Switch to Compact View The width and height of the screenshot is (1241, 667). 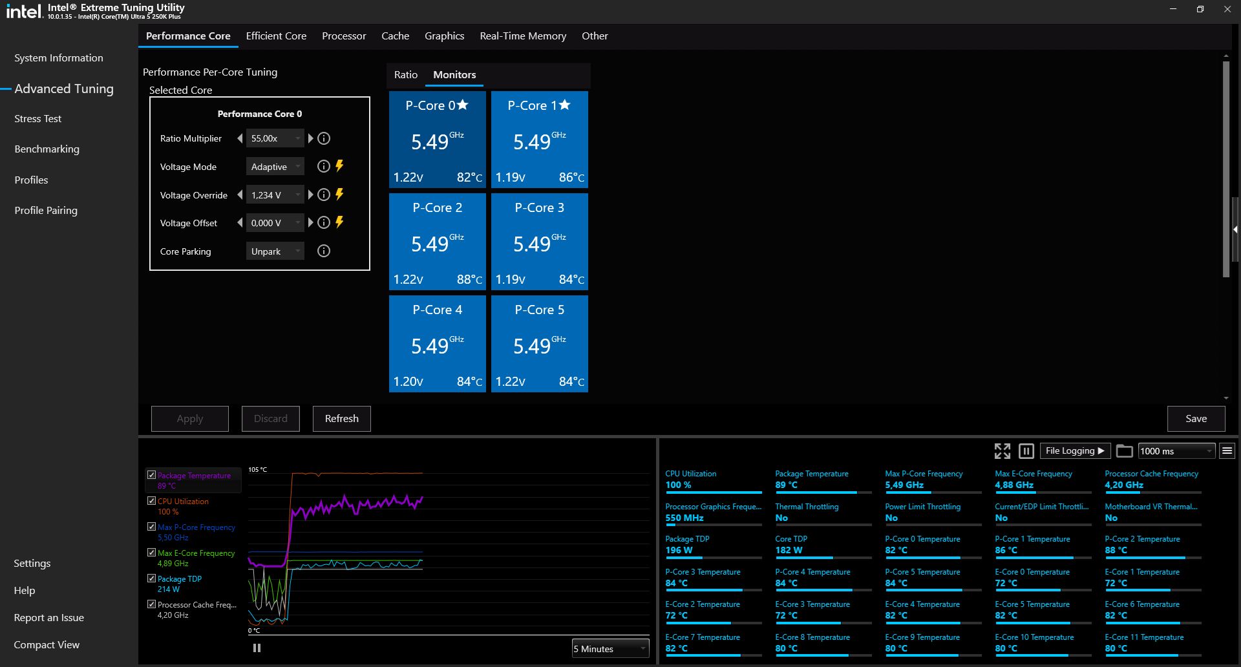click(x=47, y=644)
